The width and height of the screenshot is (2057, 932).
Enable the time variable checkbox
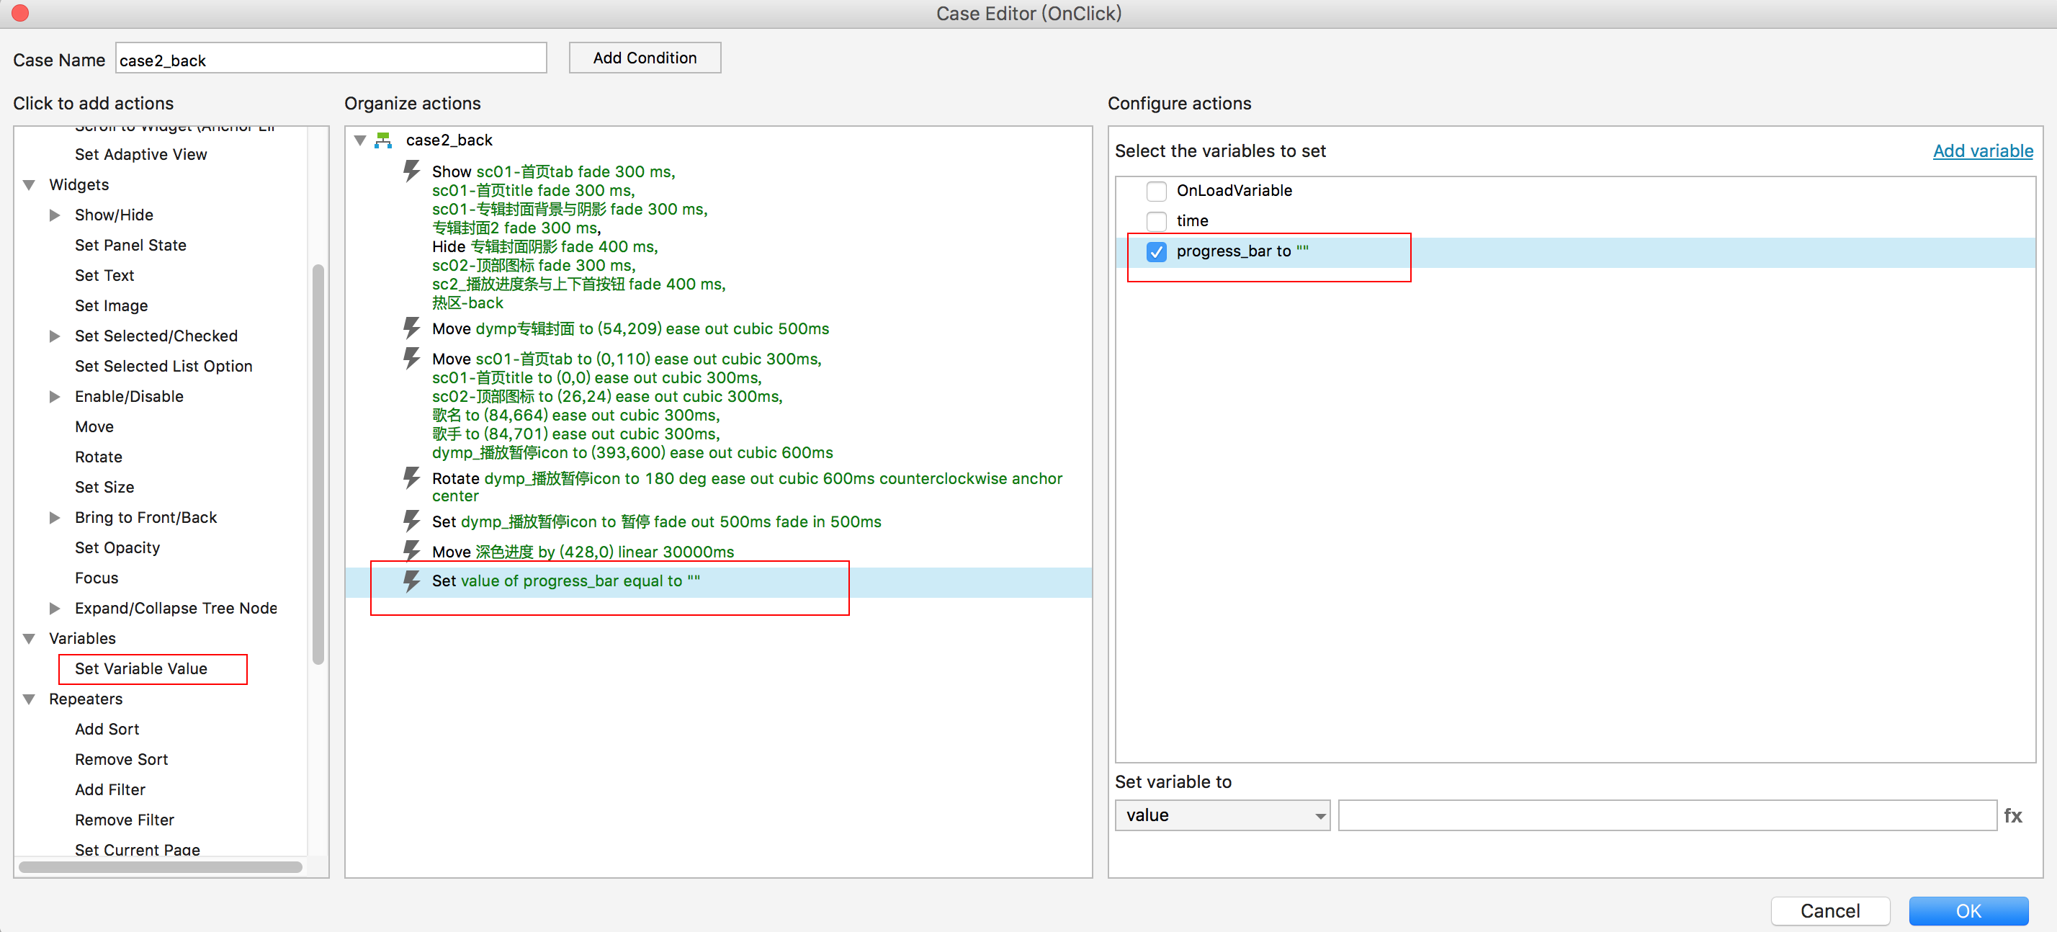[1155, 221]
